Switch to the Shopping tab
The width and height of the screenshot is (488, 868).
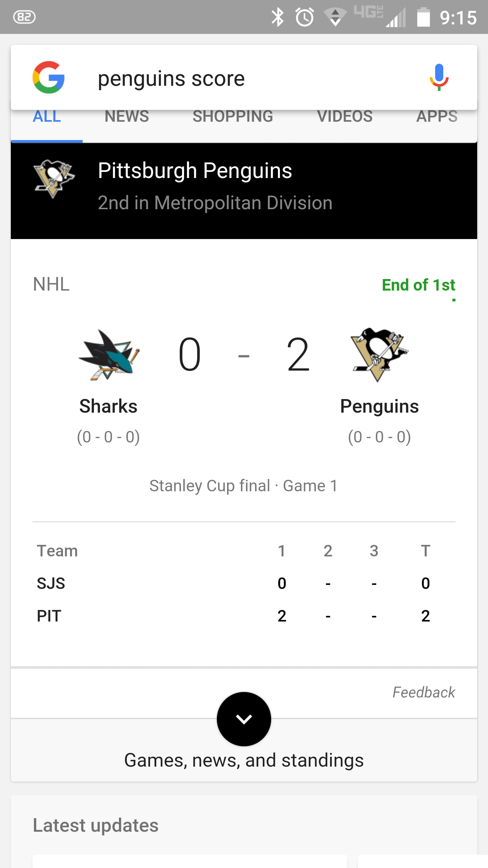pyautogui.click(x=233, y=116)
